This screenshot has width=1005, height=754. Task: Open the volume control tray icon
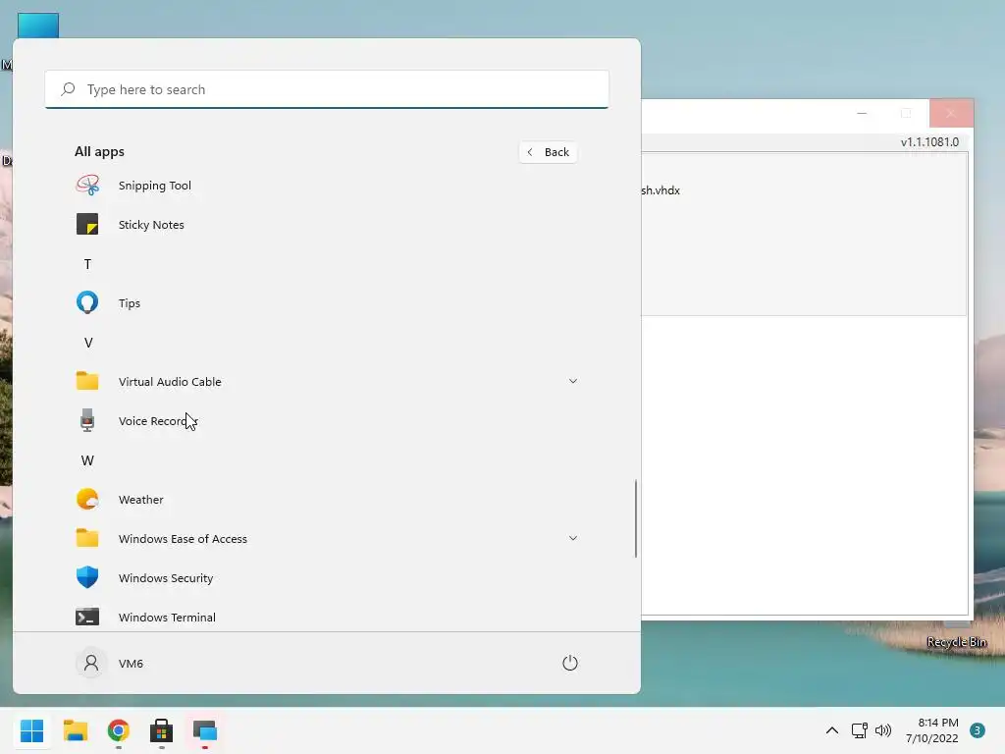[x=883, y=730]
